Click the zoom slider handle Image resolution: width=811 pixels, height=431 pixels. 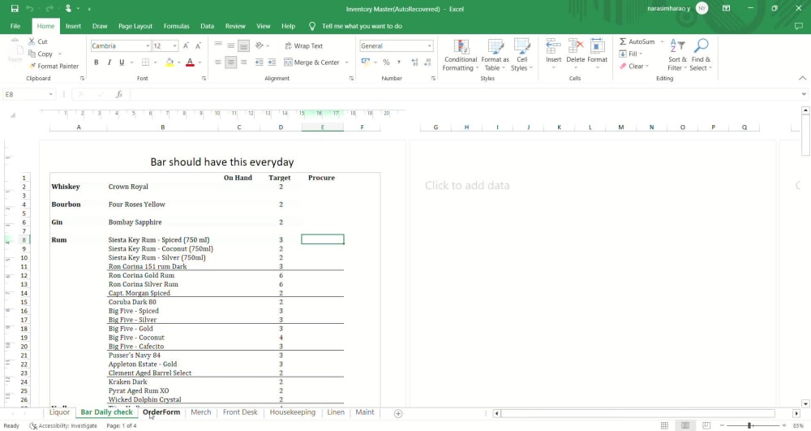click(x=749, y=425)
